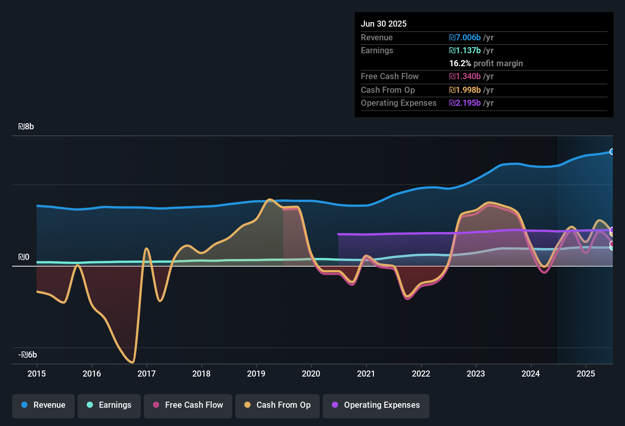Click the purple Operating Expenses dot icon
Screen dimensions: 625x426
click(x=335, y=405)
